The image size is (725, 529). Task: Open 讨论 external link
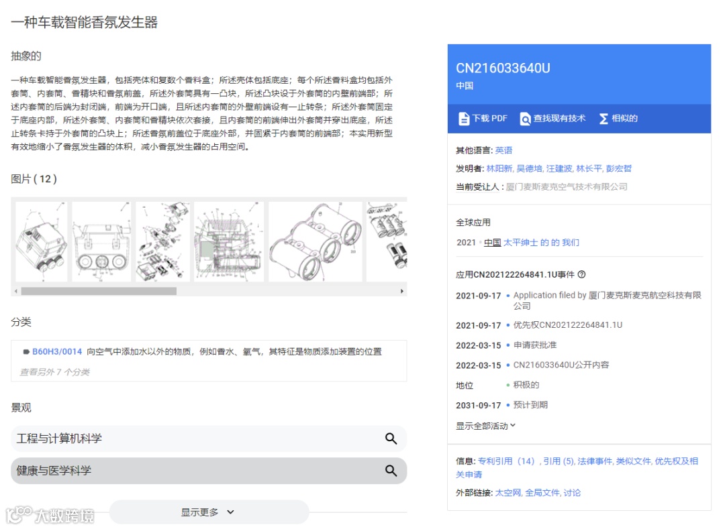click(572, 493)
